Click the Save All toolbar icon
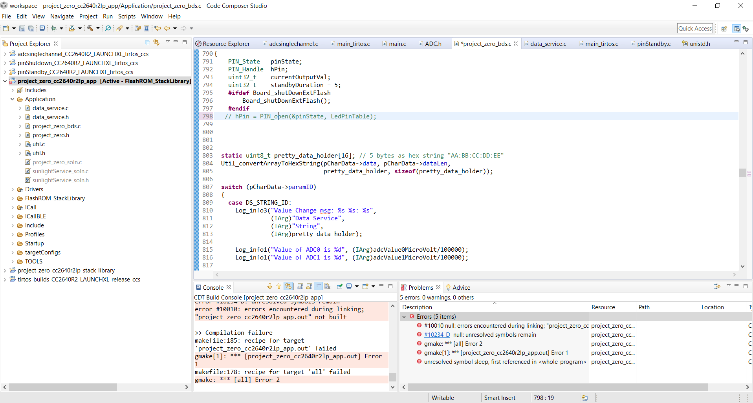 [x=31, y=28]
